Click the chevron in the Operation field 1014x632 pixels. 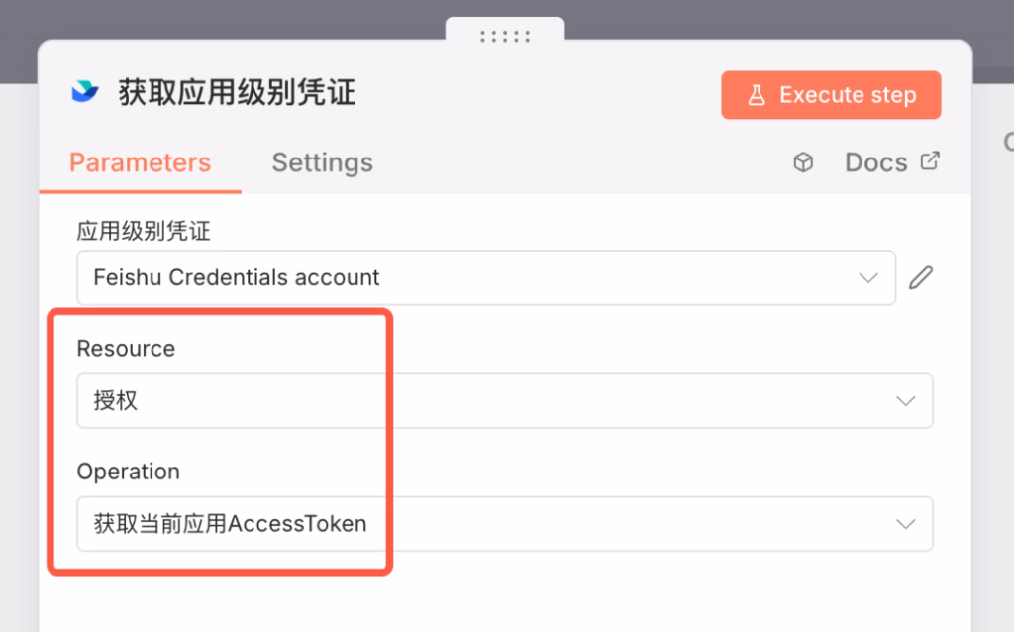click(905, 524)
